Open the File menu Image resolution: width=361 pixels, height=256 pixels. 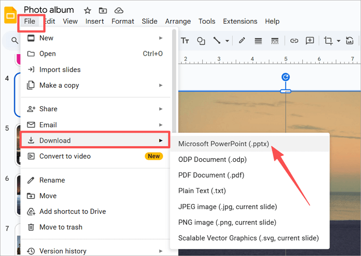pos(30,22)
